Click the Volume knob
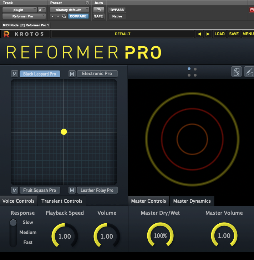254x260 pixels. [107, 236]
